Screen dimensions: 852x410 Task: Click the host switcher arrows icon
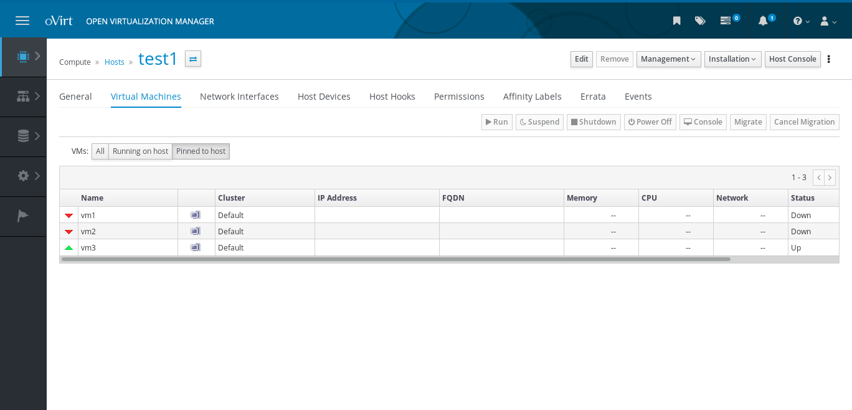tap(193, 59)
